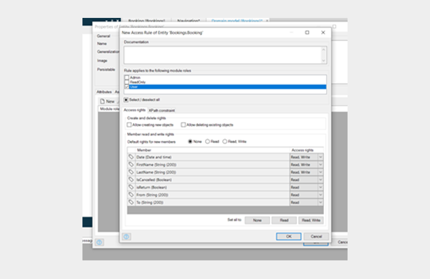The width and height of the screenshot is (430, 279).
Task: Open the Booking editor tab
Action: 146,21
